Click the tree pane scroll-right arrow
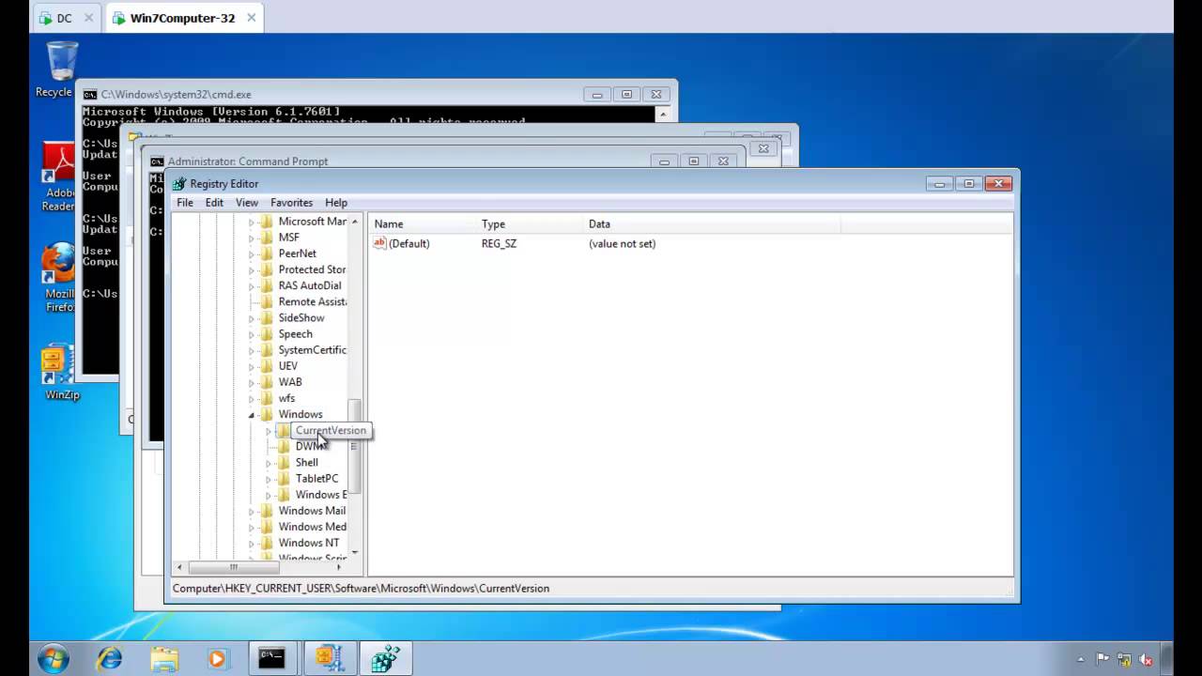The image size is (1202, 676). [x=340, y=567]
